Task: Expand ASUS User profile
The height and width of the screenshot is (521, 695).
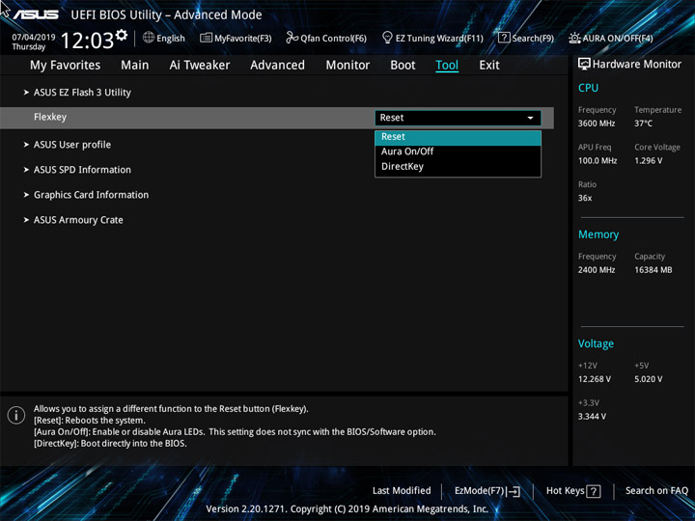Action: 72,145
